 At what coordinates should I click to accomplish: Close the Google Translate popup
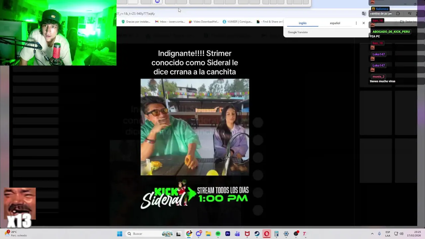[x=364, y=23]
